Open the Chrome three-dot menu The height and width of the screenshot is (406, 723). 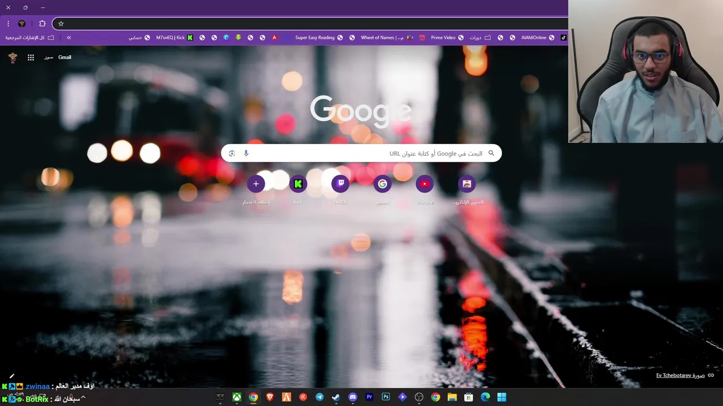pos(8,24)
